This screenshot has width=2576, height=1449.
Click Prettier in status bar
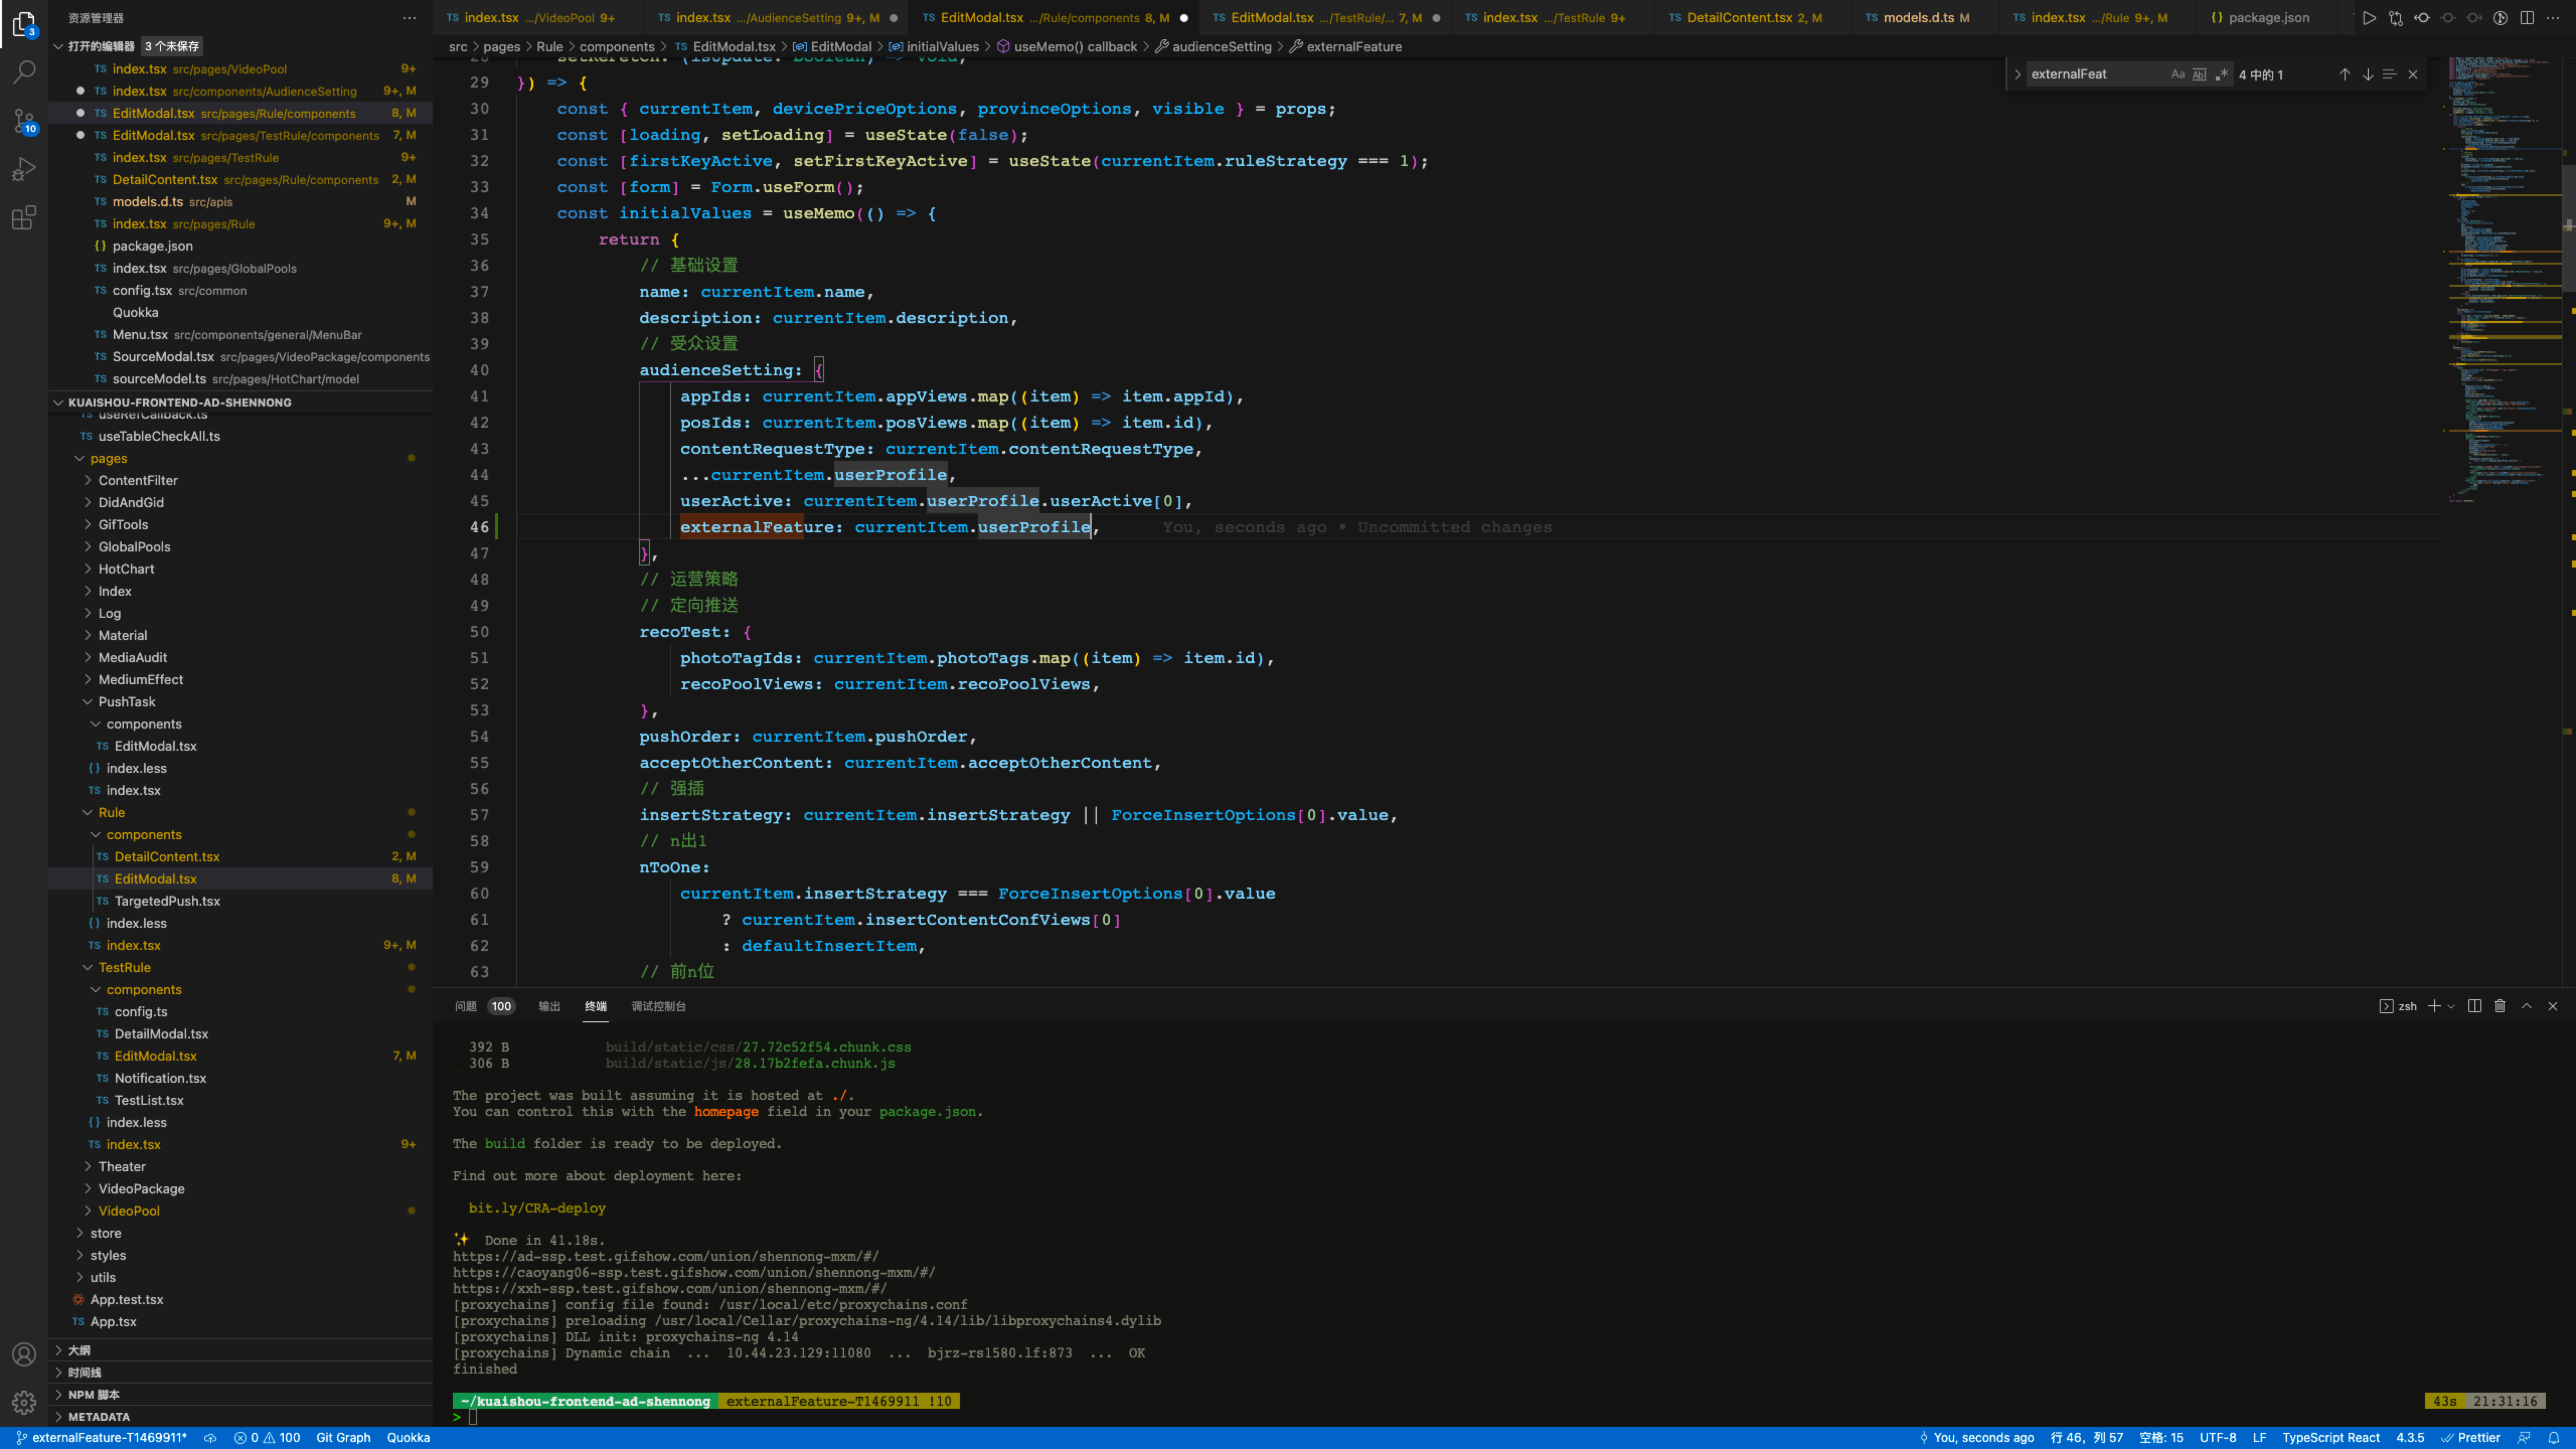click(2470, 1438)
